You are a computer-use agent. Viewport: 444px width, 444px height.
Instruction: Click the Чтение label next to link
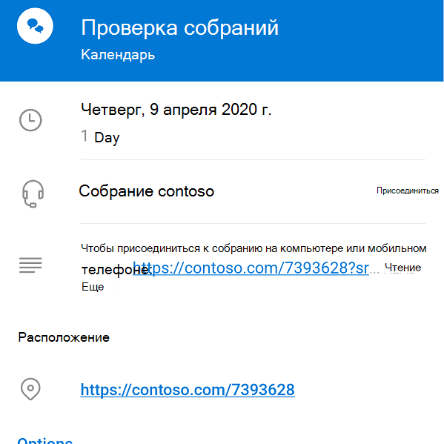click(402, 268)
